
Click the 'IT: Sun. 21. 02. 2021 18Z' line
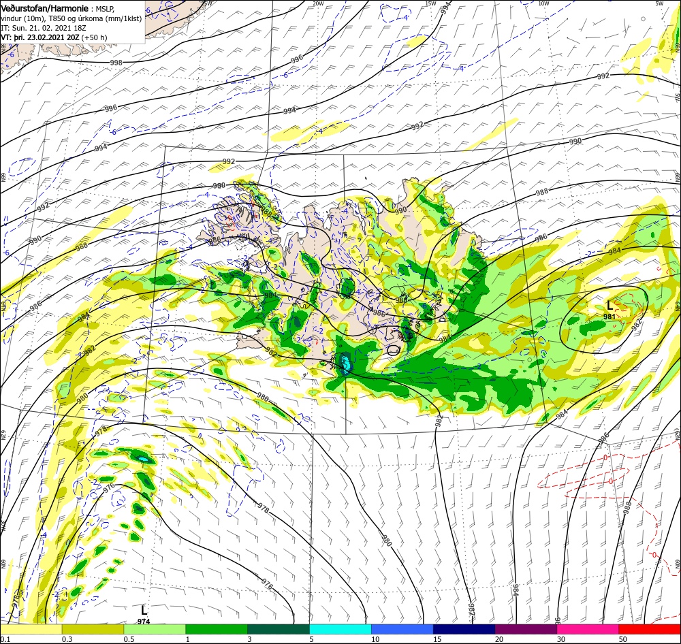tap(44, 28)
